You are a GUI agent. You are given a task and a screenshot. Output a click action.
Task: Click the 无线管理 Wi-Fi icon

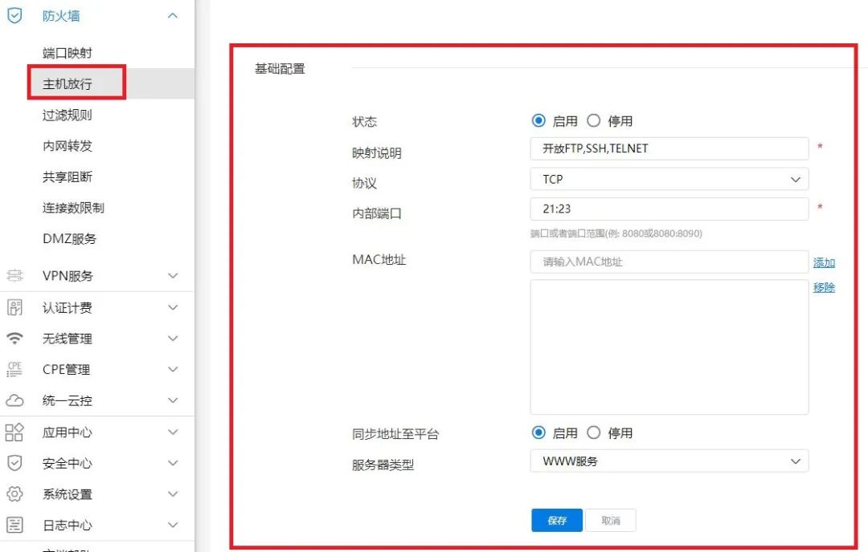(14, 338)
